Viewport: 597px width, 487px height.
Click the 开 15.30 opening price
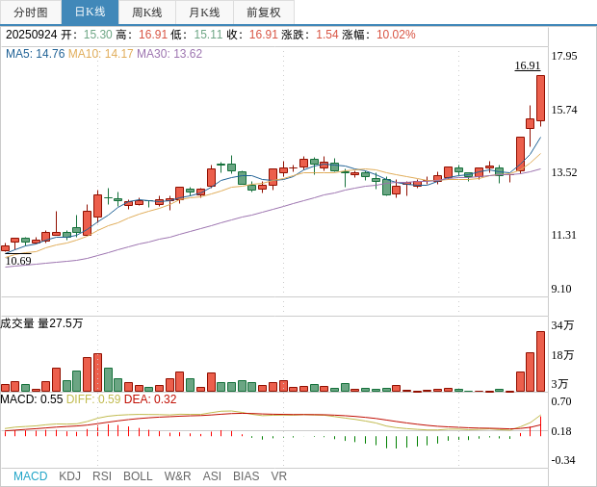point(98,35)
